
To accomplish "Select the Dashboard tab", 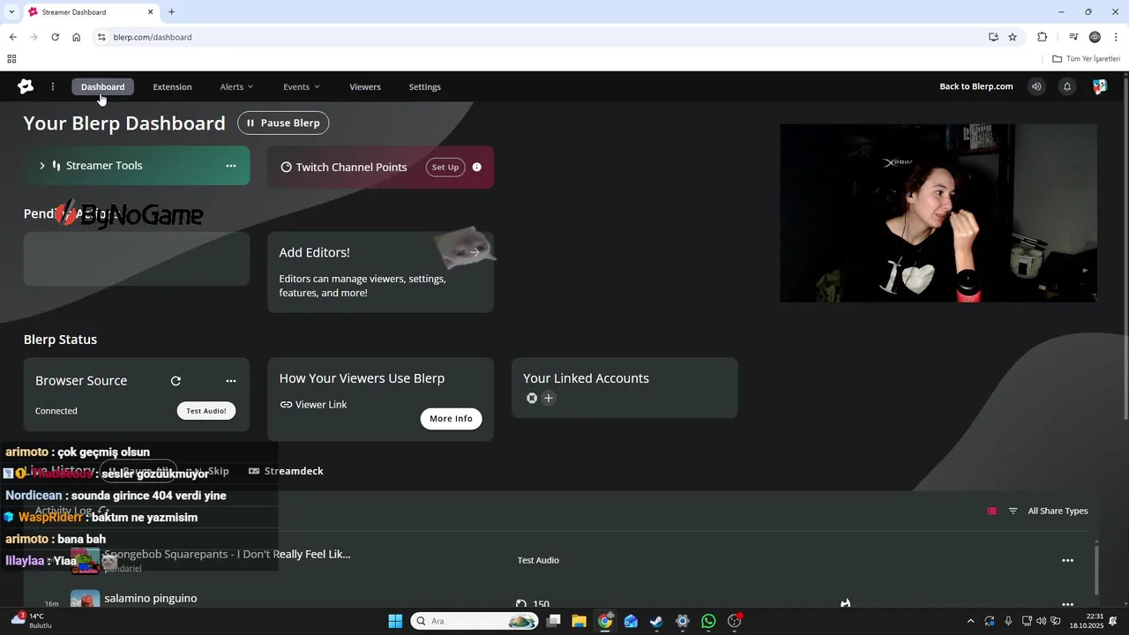I will click(103, 86).
